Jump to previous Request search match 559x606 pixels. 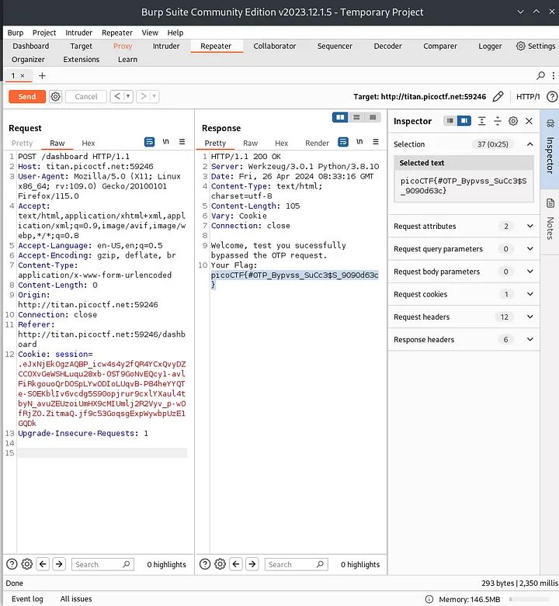(43, 564)
